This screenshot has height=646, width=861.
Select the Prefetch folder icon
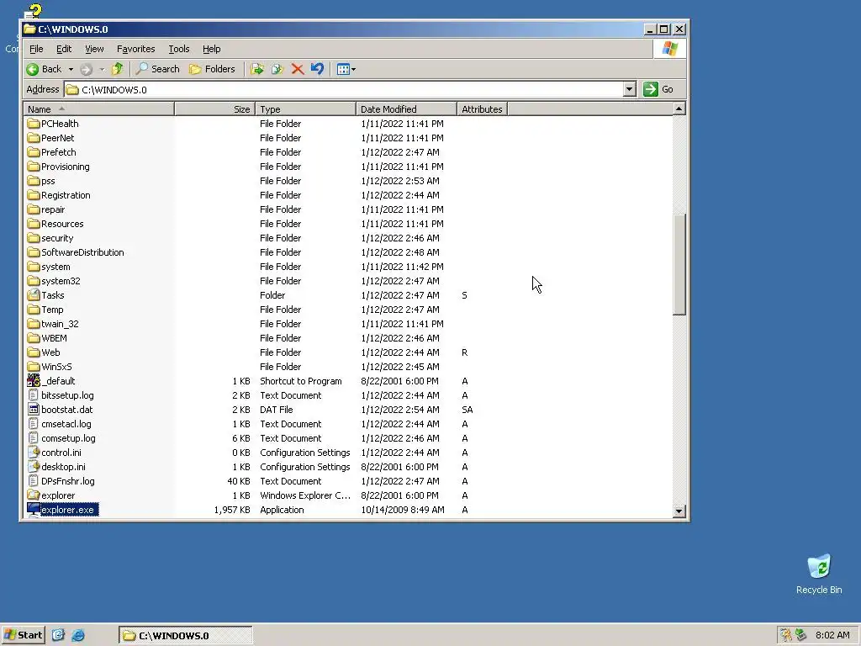[x=34, y=152]
